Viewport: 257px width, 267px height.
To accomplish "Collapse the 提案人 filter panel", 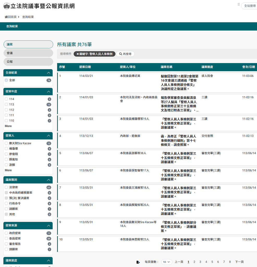I will pyautogui.click(x=48, y=136).
